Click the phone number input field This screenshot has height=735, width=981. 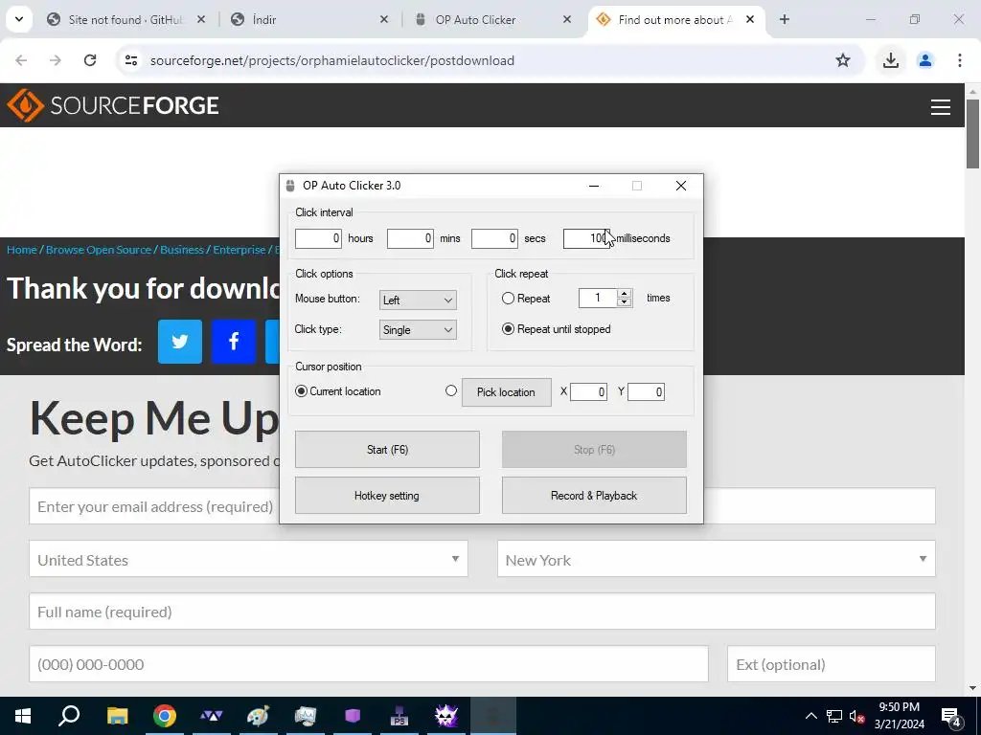click(369, 664)
